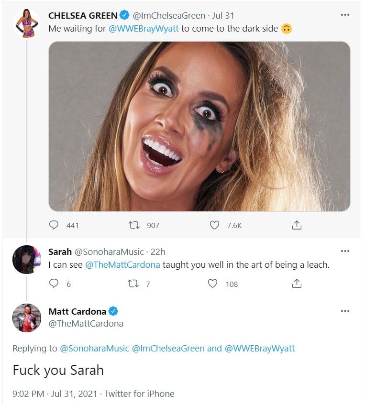Click @SonoharaMusic in the Replying to line
Image resolution: width=365 pixels, height=405 pixels.
coord(94,348)
